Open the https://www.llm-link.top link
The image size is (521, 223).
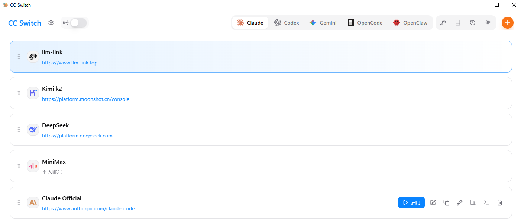point(69,63)
